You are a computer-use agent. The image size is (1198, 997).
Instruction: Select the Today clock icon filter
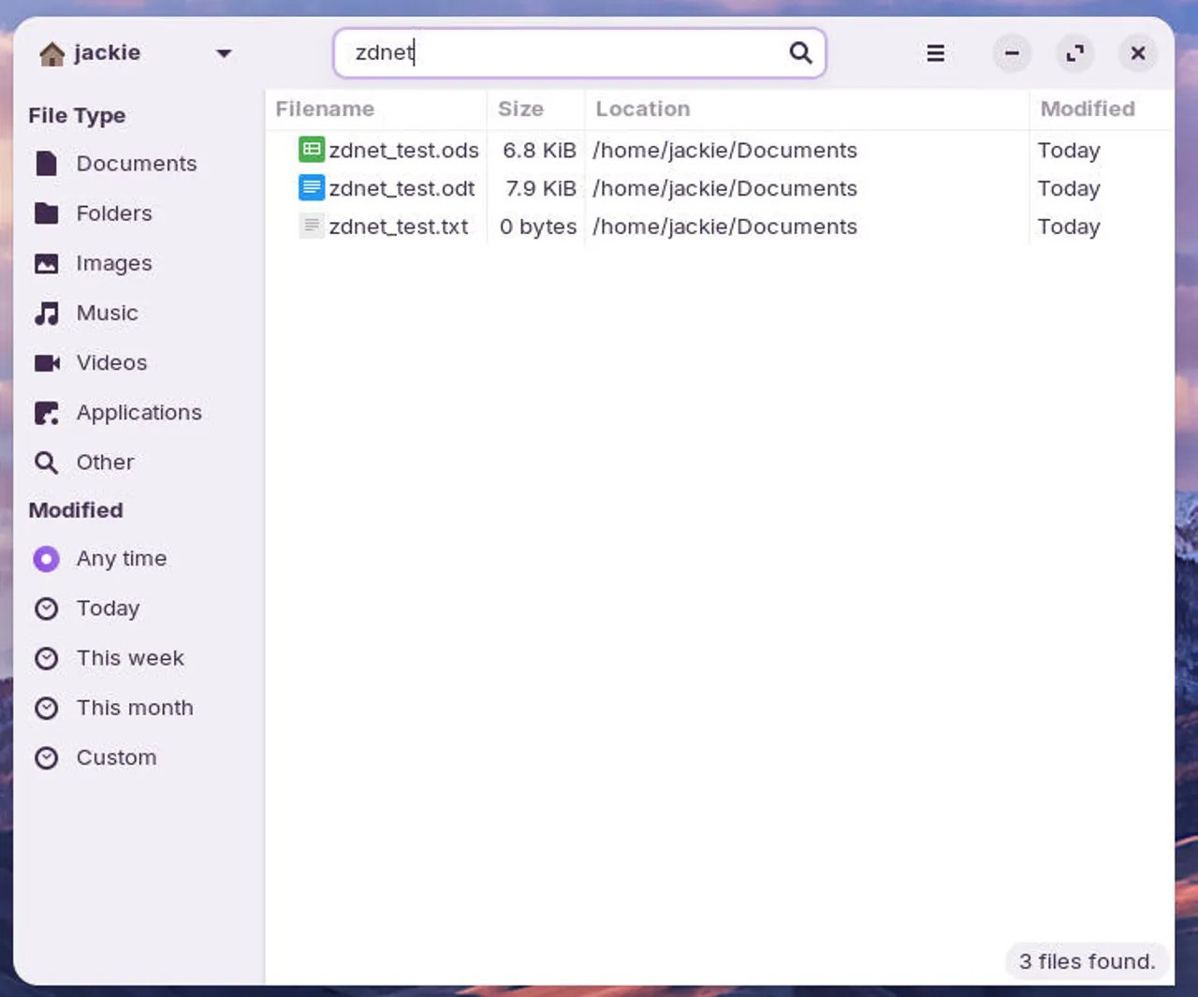(x=46, y=608)
